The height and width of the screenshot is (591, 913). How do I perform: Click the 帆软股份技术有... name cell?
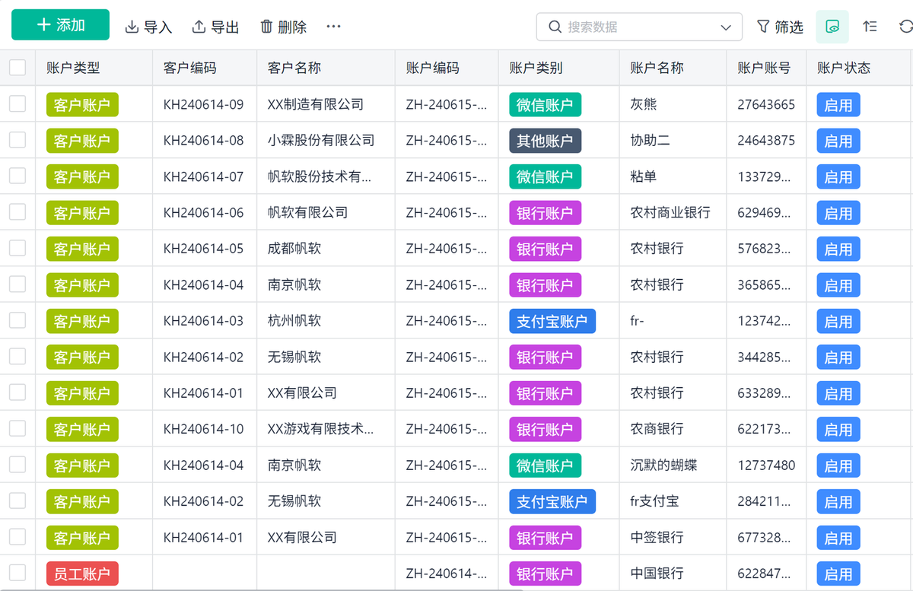(x=320, y=176)
